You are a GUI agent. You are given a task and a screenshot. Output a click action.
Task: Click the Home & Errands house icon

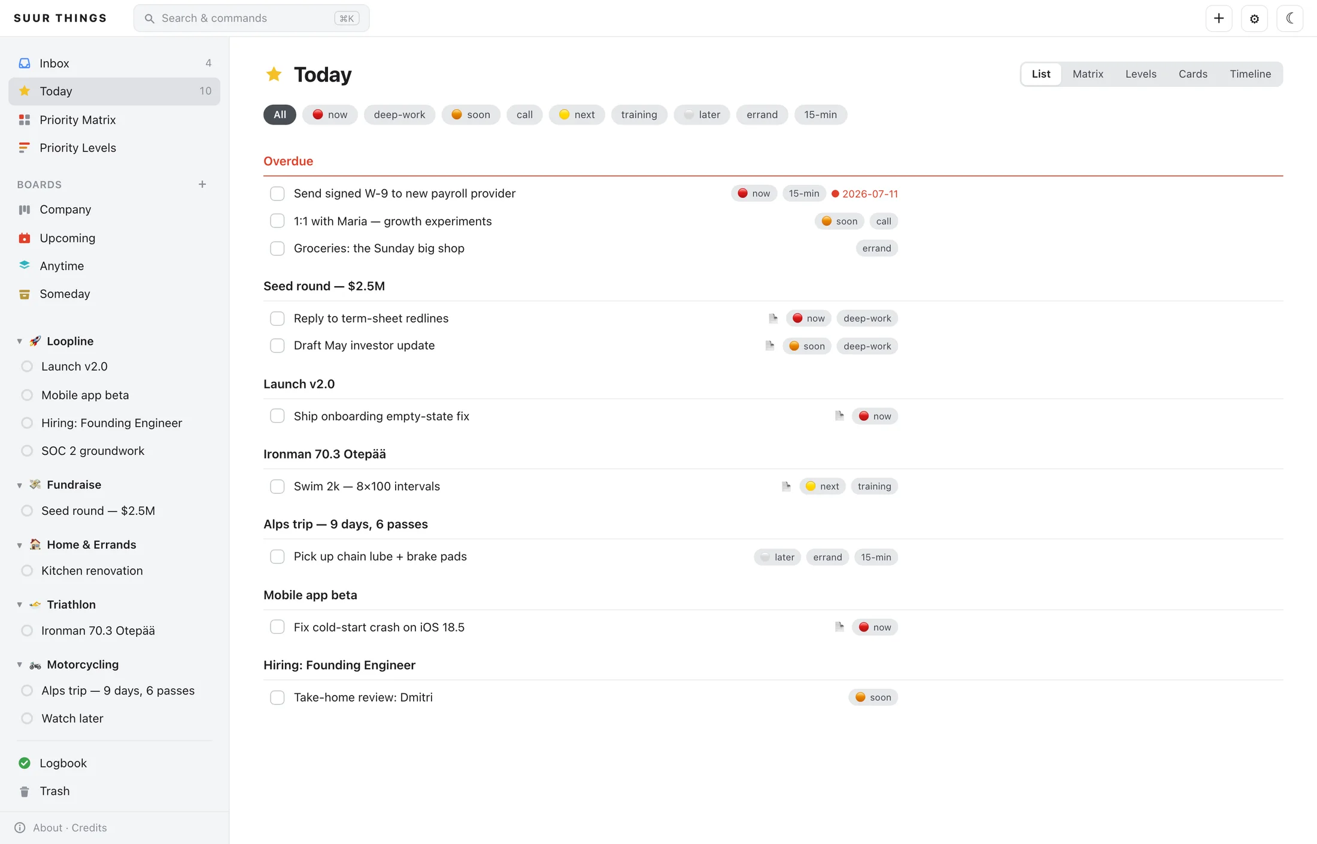tap(35, 544)
